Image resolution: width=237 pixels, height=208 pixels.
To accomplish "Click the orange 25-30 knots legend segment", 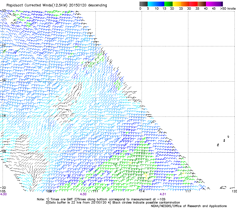I will click(x=185, y=4).
